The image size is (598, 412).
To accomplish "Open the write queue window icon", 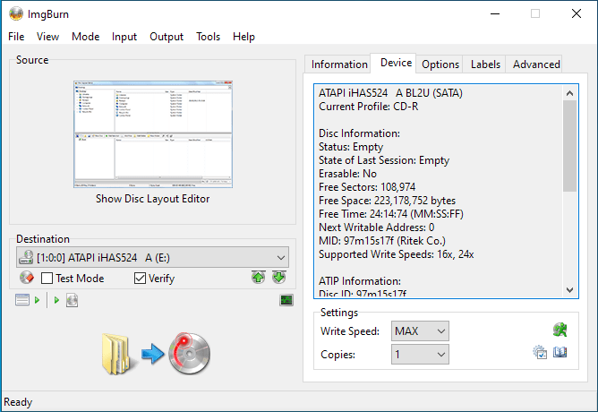I will point(22,300).
